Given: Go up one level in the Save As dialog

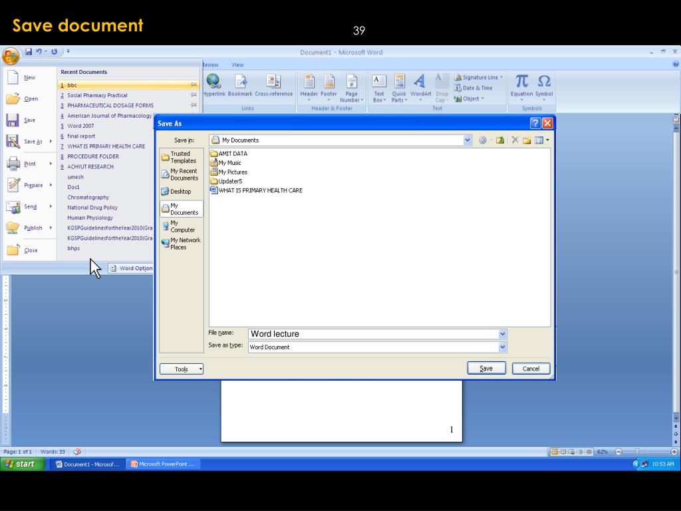Looking at the screenshot, I should (500, 140).
